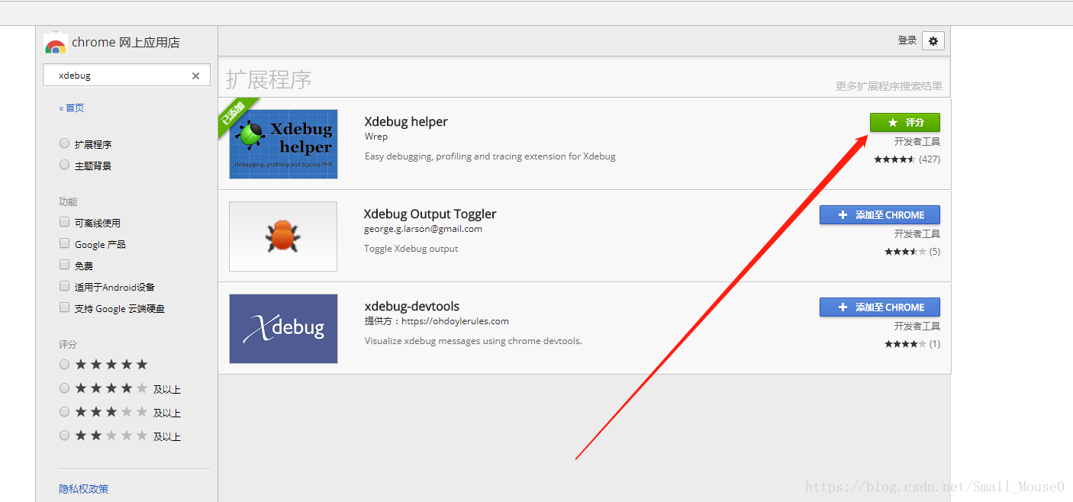1073x502 pixels.
Task: Click xdebug-devtools star rating (1)
Action: coord(912,344)
